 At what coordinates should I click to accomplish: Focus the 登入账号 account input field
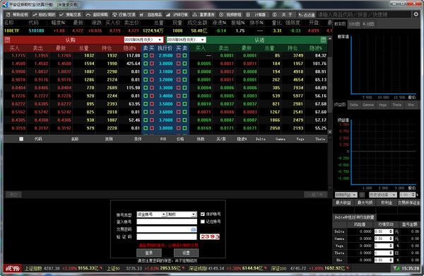click(x=167, y=222)
